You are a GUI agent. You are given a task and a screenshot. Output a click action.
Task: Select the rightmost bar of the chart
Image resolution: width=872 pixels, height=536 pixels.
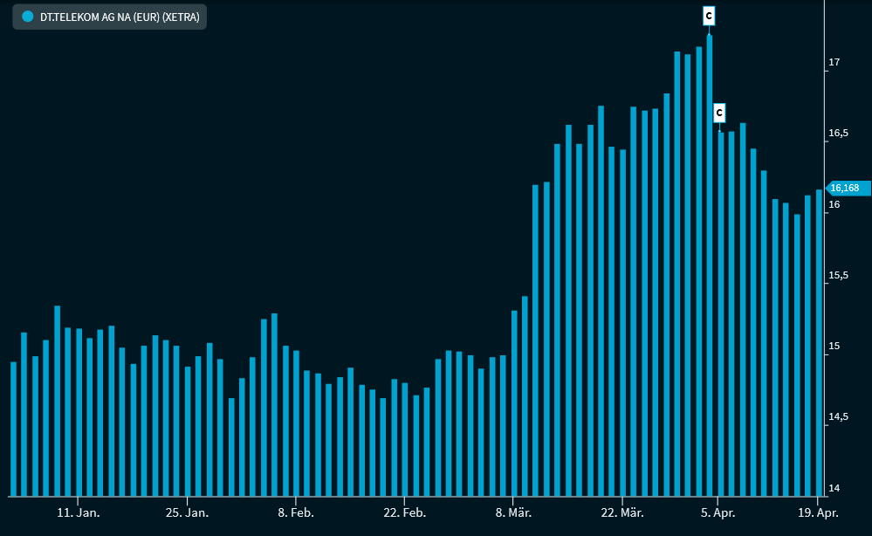pyautogui.click(x=819, y=342)
